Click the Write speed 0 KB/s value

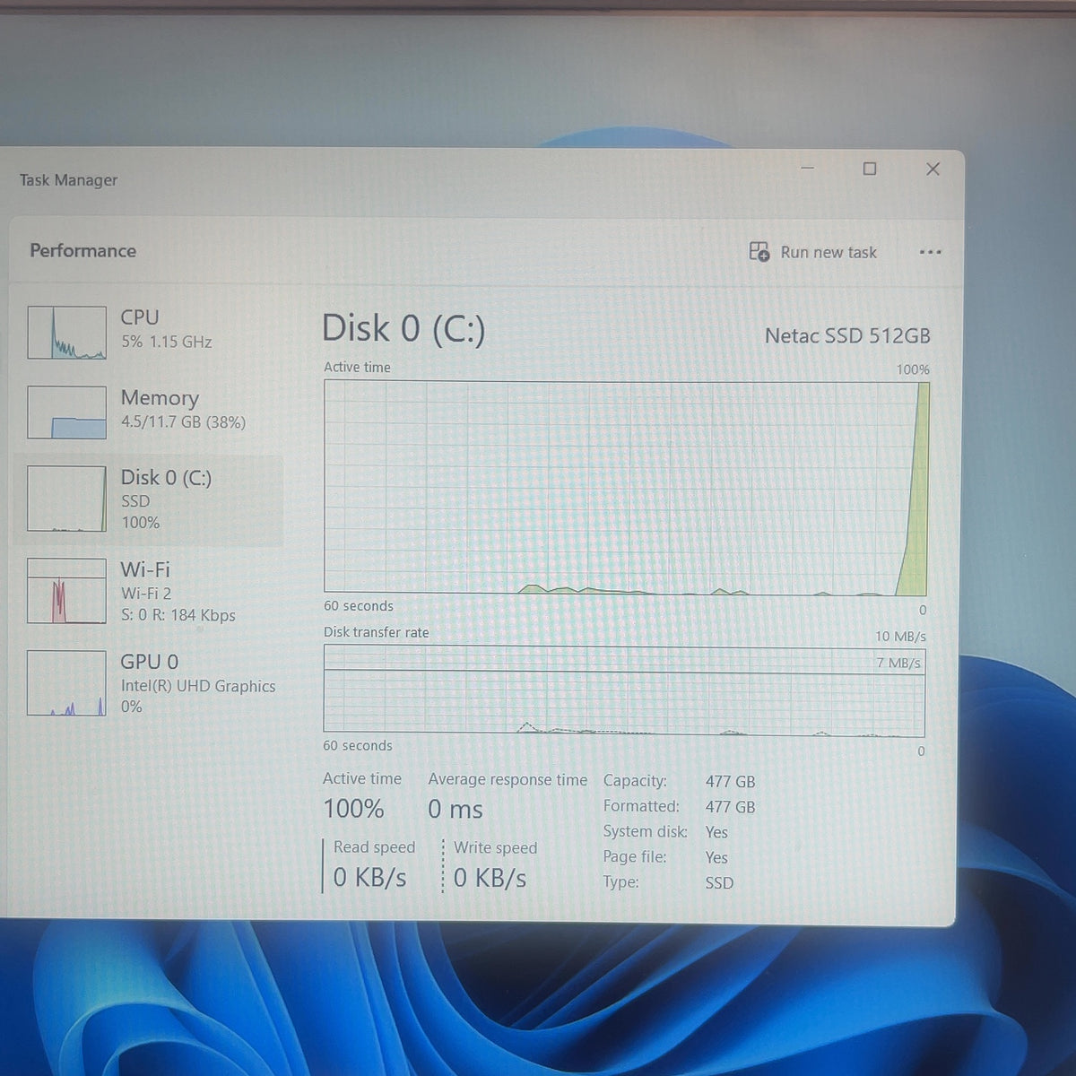point(490,878)
